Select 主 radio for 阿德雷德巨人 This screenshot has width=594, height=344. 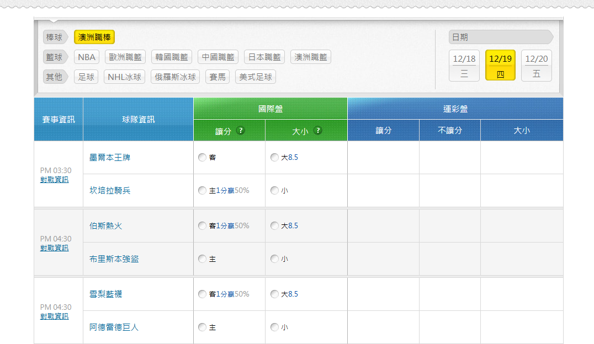pyautogui.click(x=202, y=327)
